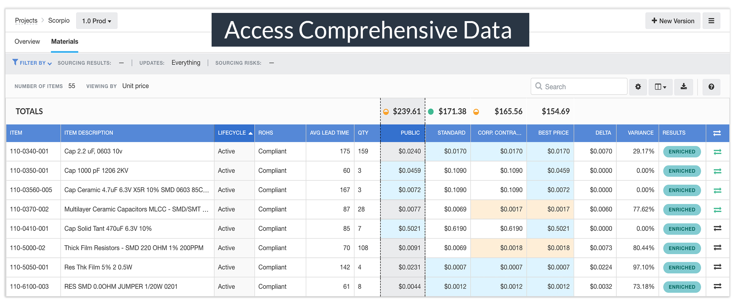This screenshot has width=739, height=303.
Task: Click the orange status dot beside $239.61
Action: click(x=386, y=112)
